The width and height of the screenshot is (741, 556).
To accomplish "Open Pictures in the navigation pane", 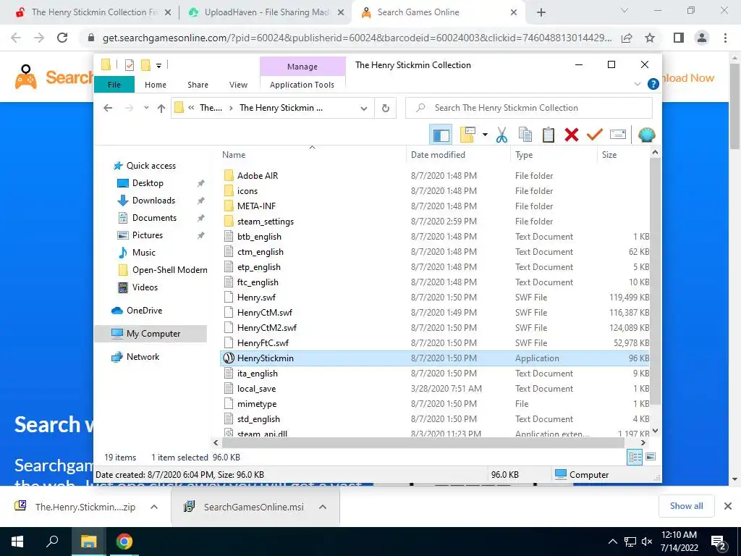I will tap(147, 235).
